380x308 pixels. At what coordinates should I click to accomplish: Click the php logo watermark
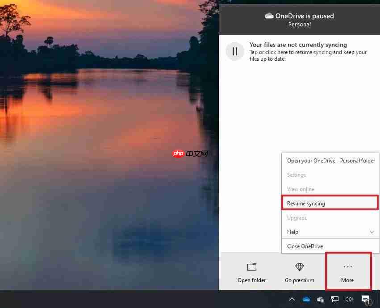coord(178,154)
